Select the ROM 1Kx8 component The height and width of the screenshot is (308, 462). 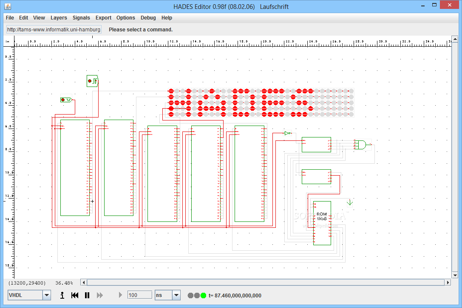point(322,223)
